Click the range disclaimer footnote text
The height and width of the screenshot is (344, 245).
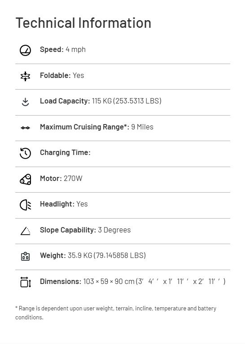click(x=116, y=313)
